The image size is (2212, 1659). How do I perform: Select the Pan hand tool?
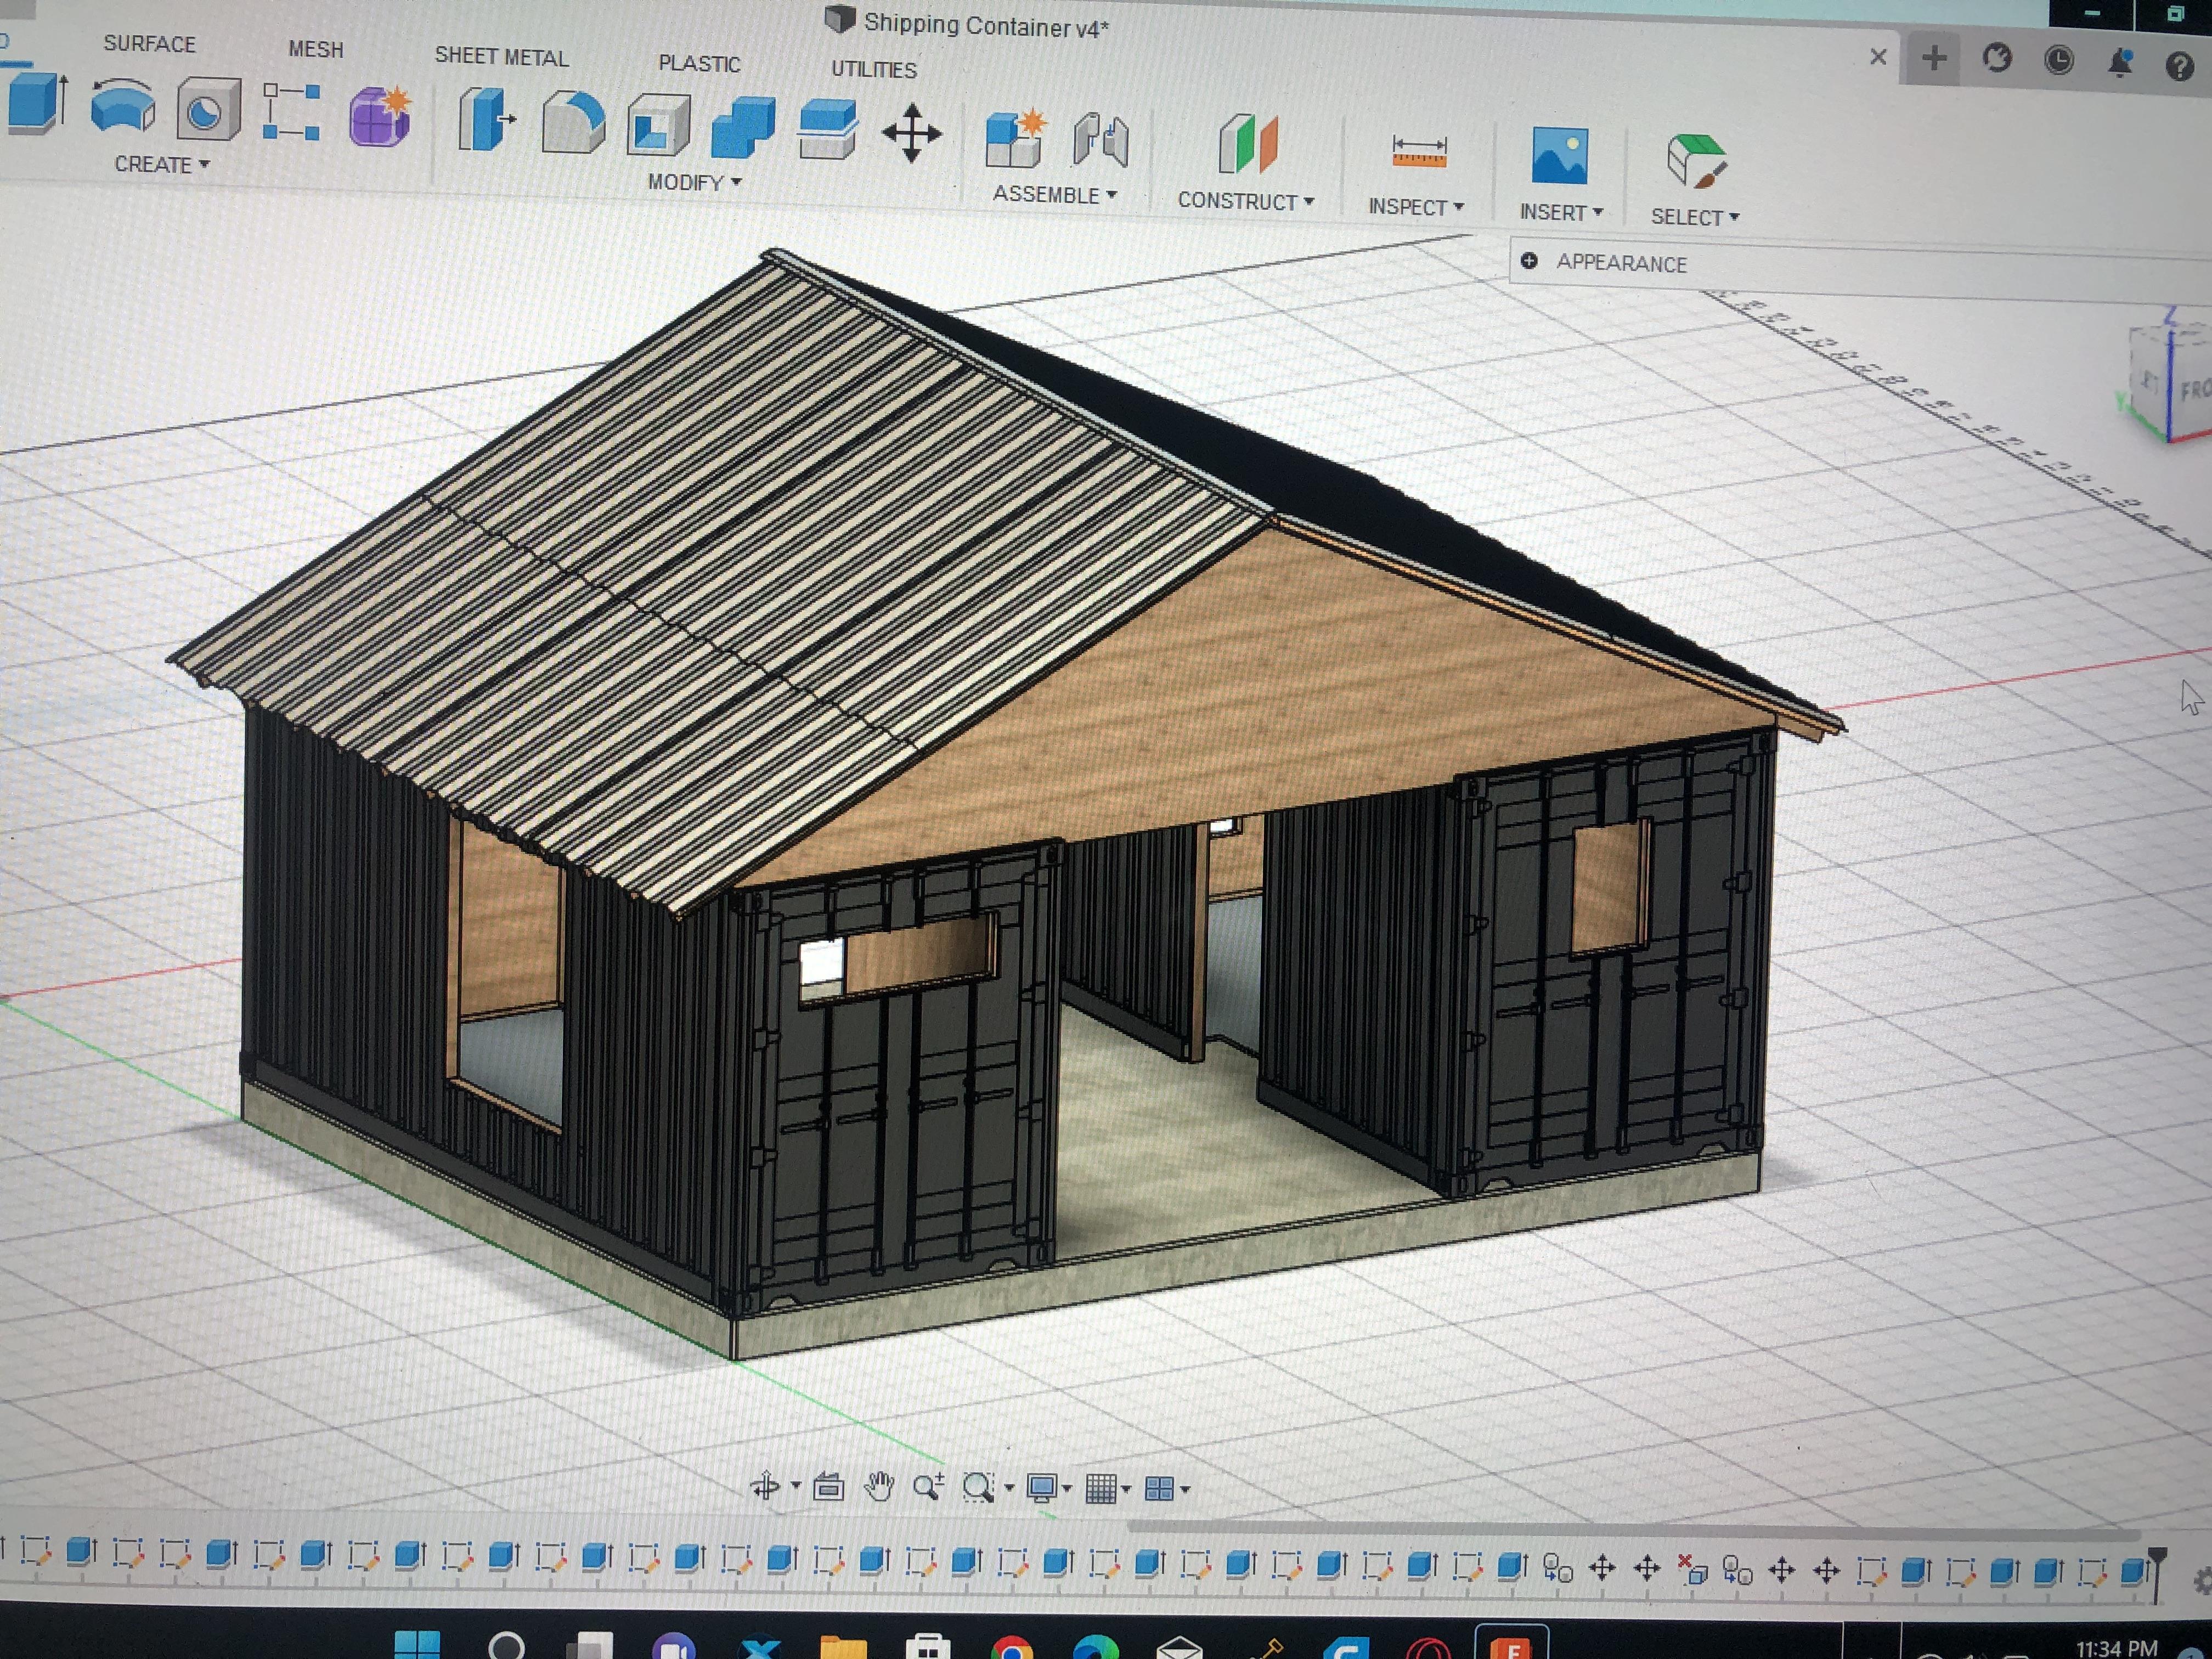tap(879, 1487)
